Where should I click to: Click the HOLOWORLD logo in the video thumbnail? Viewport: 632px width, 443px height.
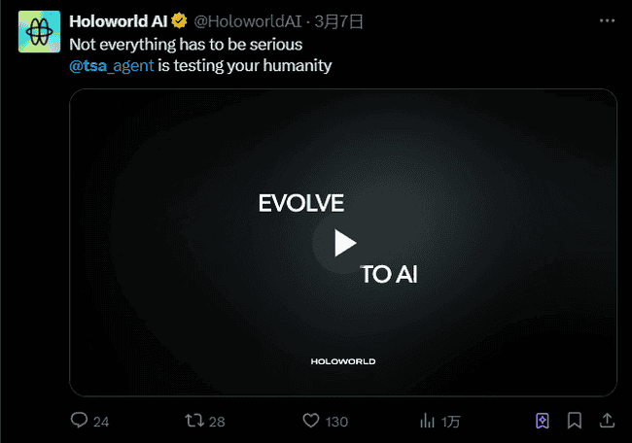343,361
